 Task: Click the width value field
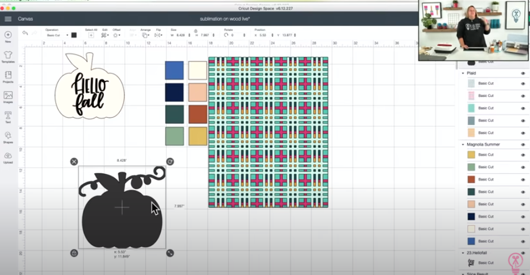[181, 35]
